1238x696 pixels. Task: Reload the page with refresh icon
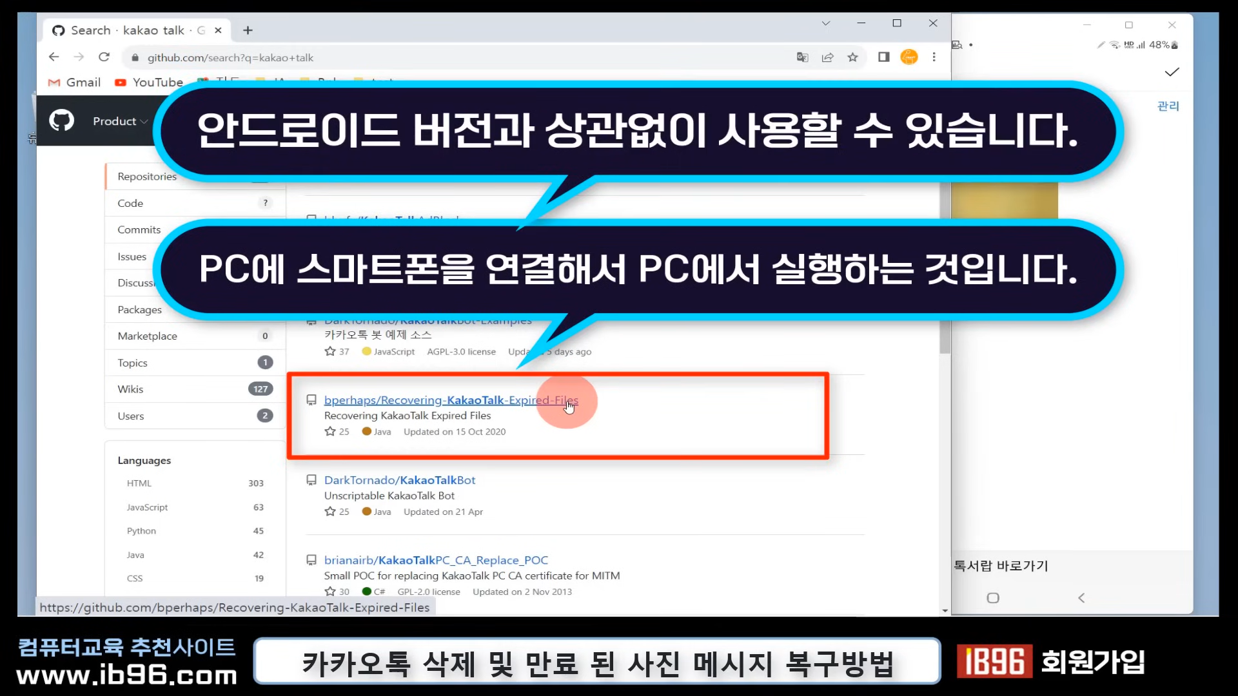point(104,57)
